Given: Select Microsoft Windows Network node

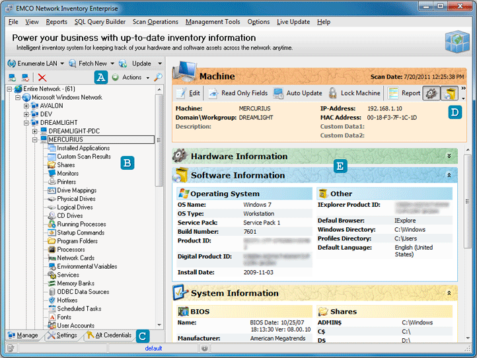Looking at the screenshot, I should (67, 97).
